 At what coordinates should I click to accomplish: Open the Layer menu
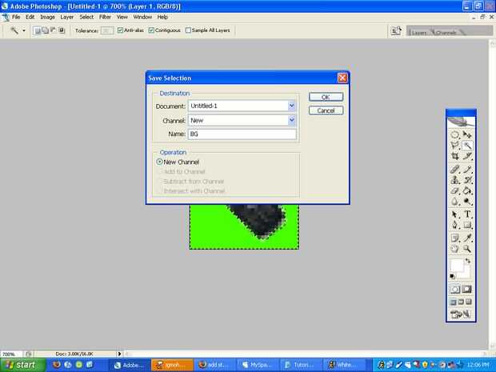point(67,17)
